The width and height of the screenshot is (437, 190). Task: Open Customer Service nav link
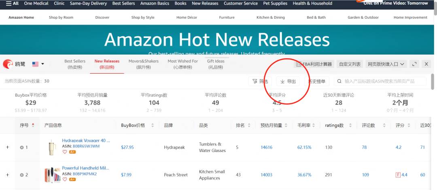pos(241,3)
